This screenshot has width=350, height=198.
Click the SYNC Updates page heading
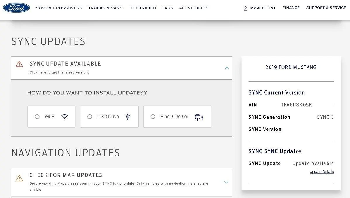pyautogui.click(x=49, y=41)
